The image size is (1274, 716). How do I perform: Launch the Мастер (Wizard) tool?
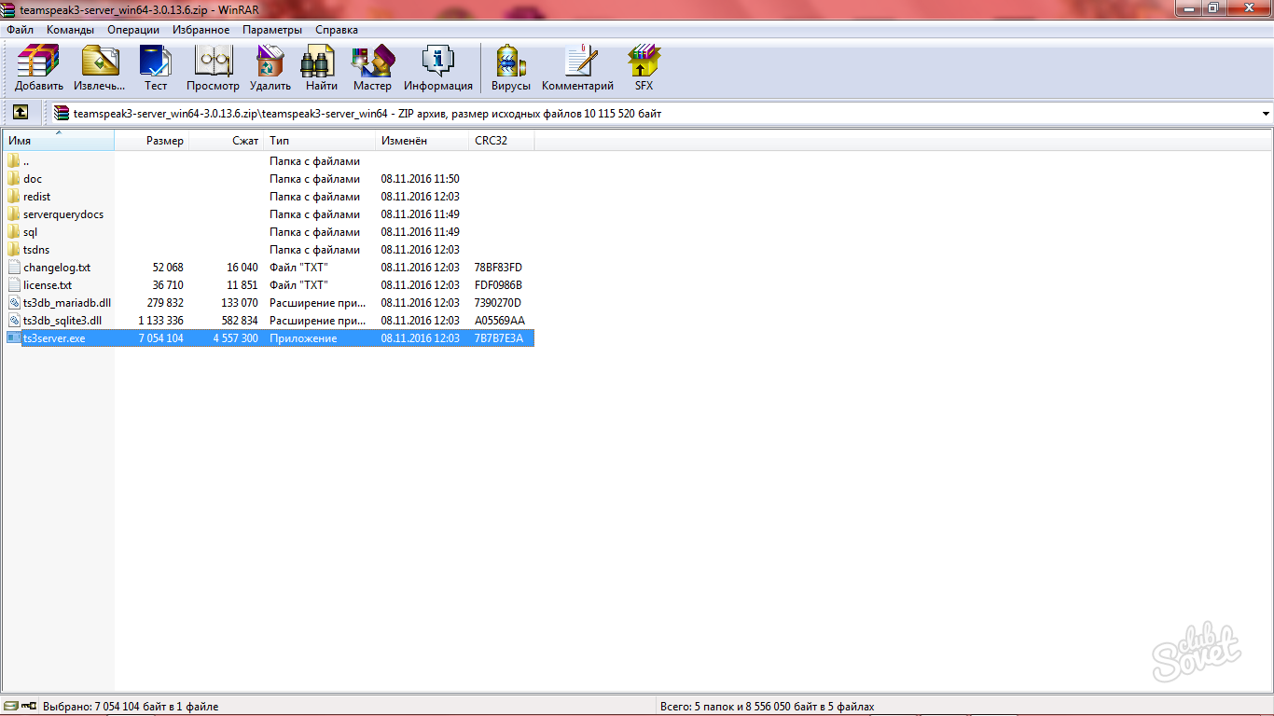pyautogui.click(x=372, y=68)
